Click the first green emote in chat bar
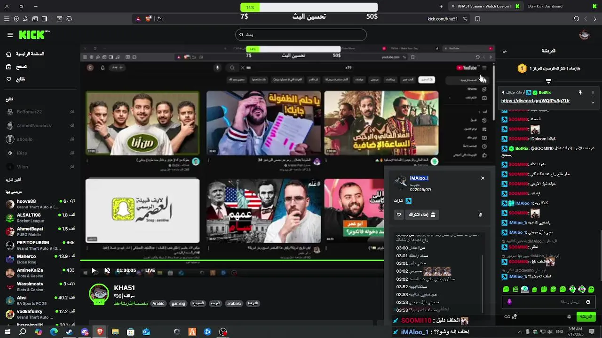Viewport: 602px width, 338px height. coord(506,289)
